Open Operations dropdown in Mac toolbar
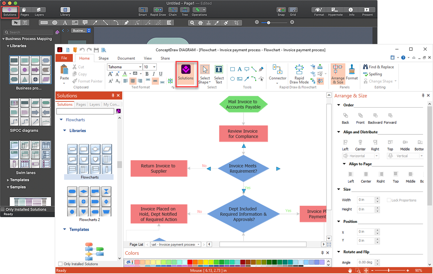Screen dimensions: 433x274 199,12
